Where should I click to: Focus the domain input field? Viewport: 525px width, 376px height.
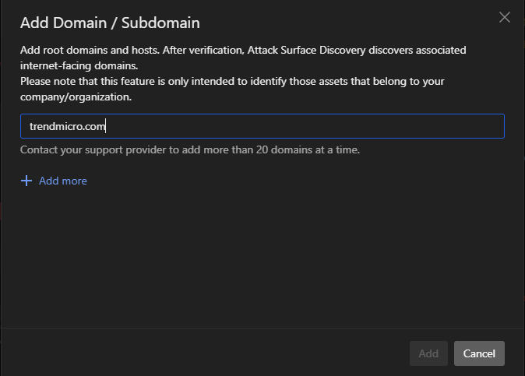[x=262, y=126]
